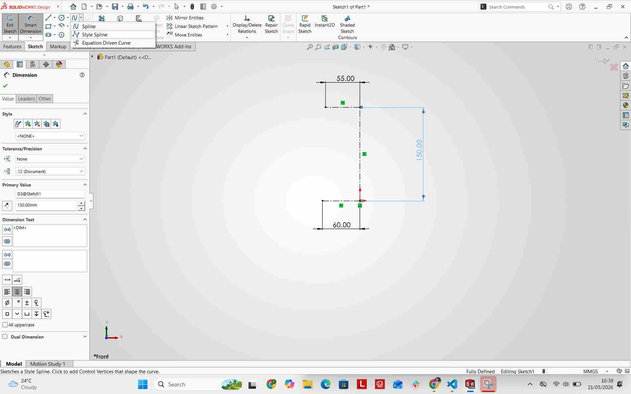This screenshot has width=631, height=394.
Task: Click Save a Style icon
Action: [x=46, y=124]
